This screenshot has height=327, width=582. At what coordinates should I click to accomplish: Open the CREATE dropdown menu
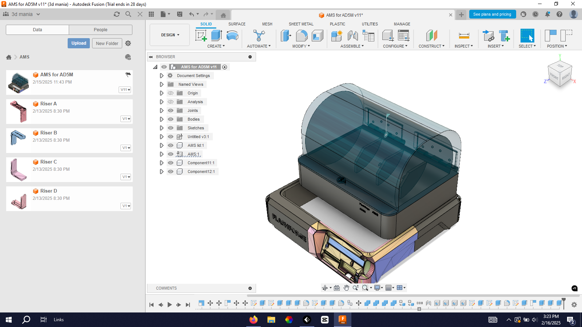216,46
